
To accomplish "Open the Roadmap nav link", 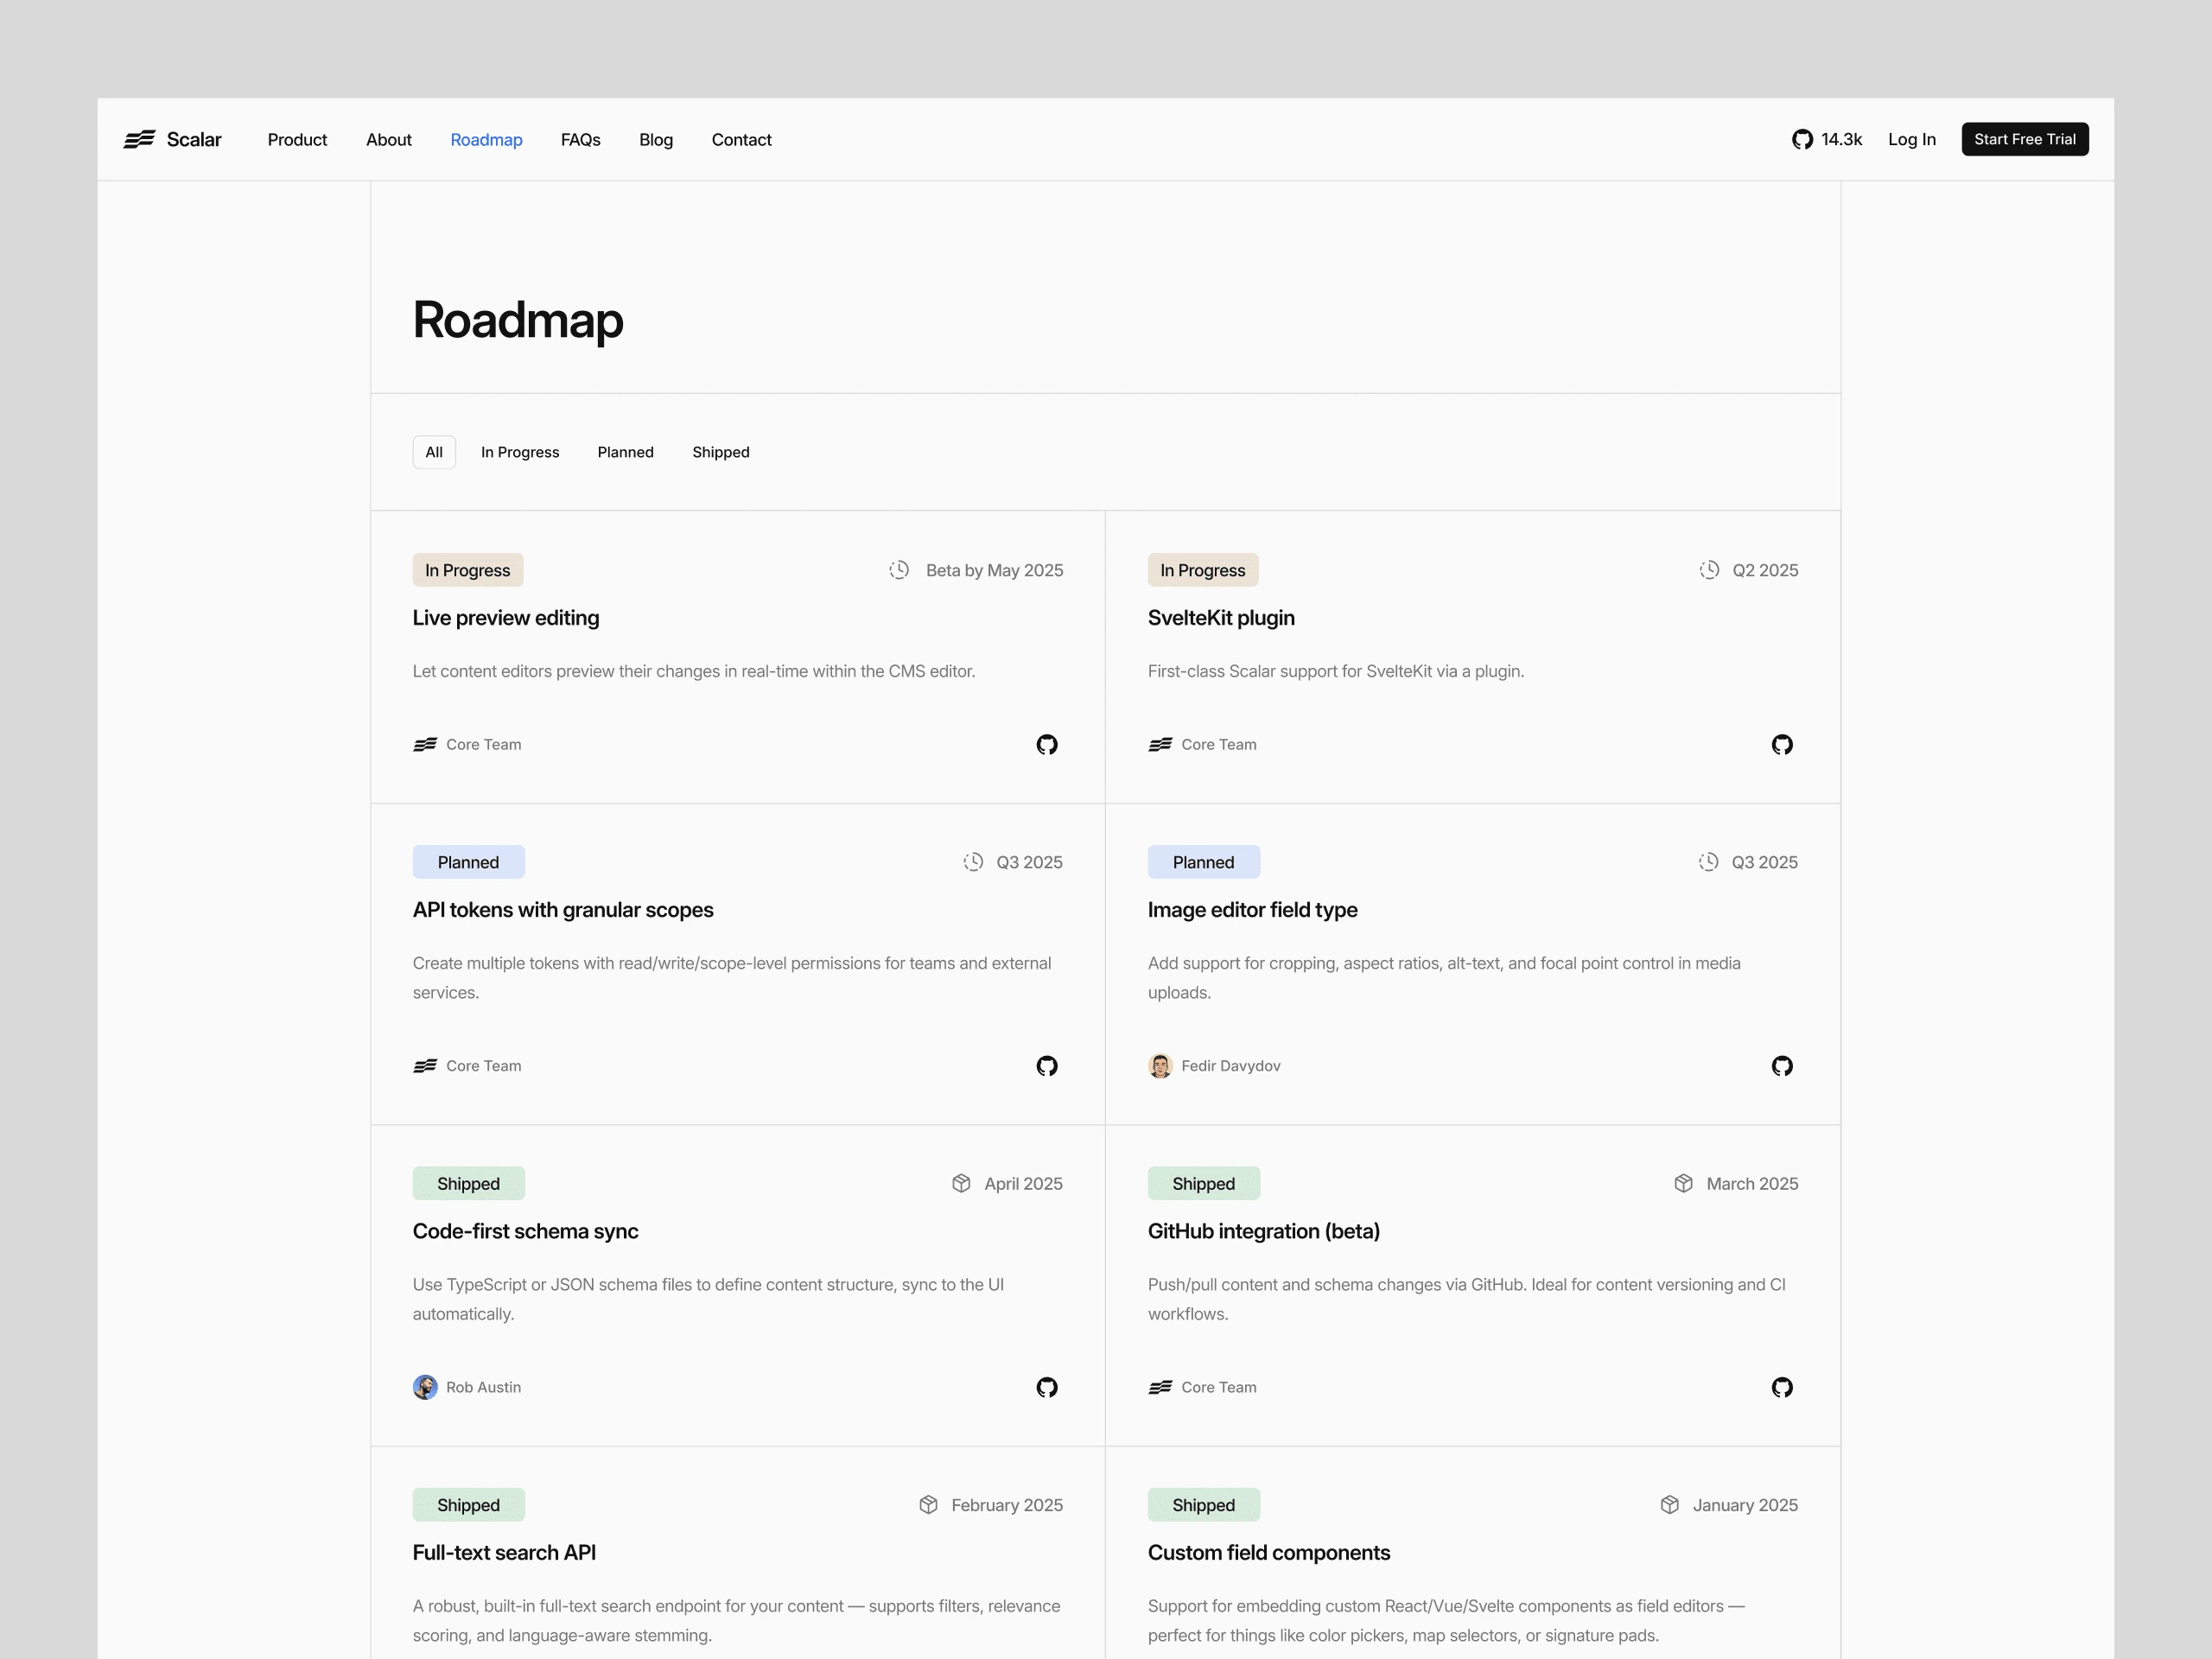I will click(486, 139).
